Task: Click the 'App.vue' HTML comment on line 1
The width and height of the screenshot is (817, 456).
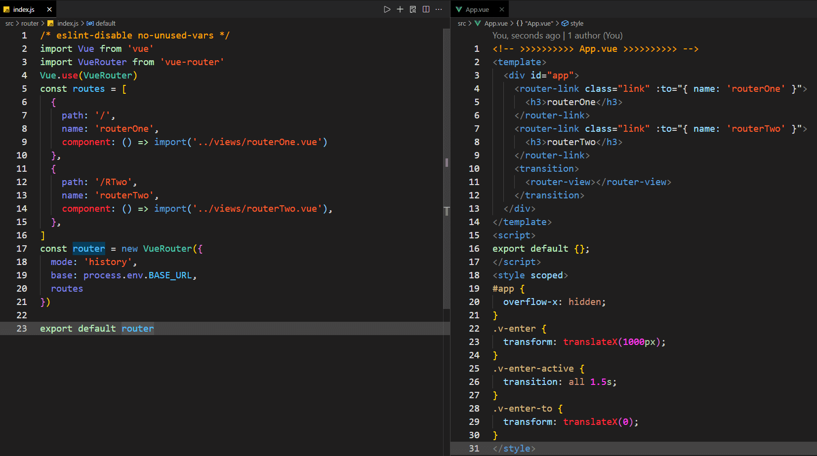Action: coord(595,48)
